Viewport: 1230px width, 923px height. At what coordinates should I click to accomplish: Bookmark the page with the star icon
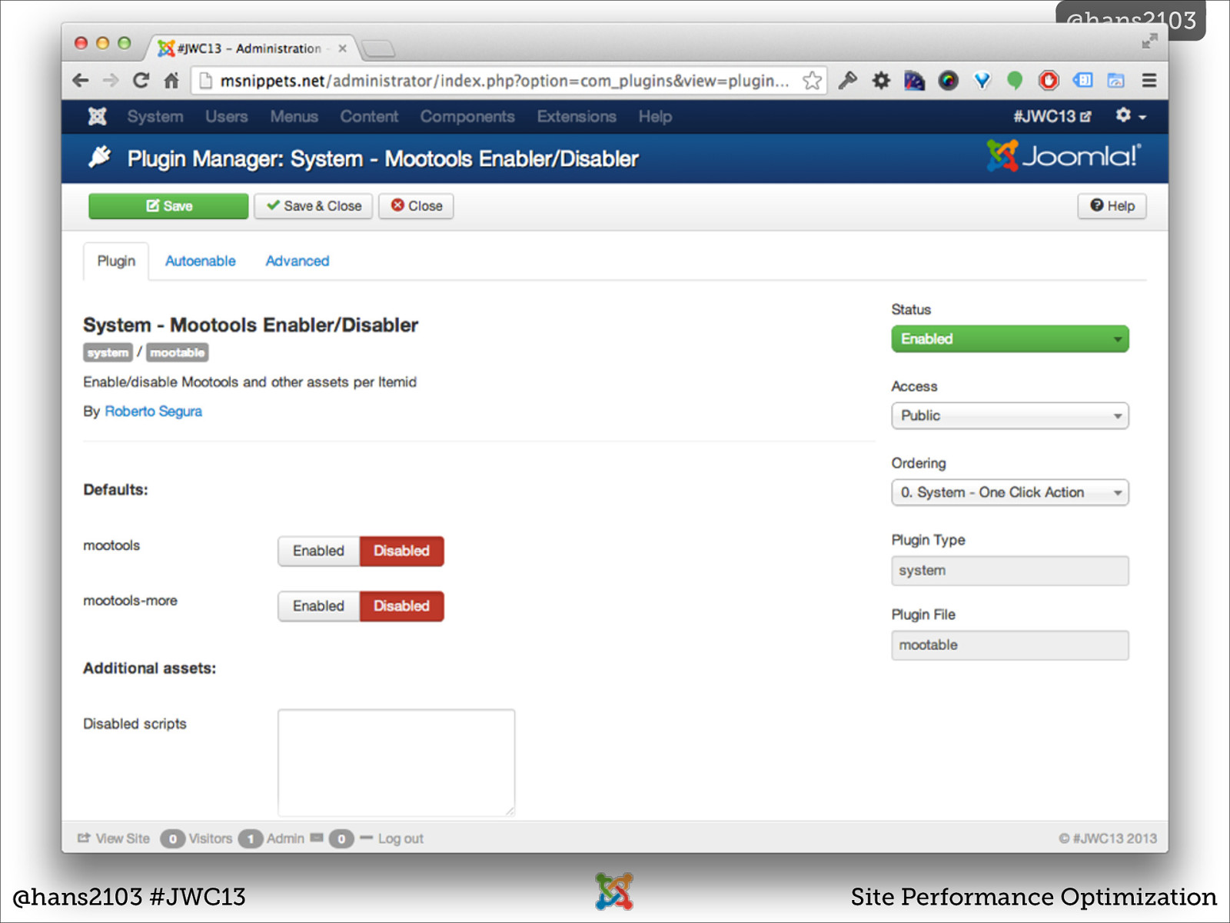click(812, 81)
